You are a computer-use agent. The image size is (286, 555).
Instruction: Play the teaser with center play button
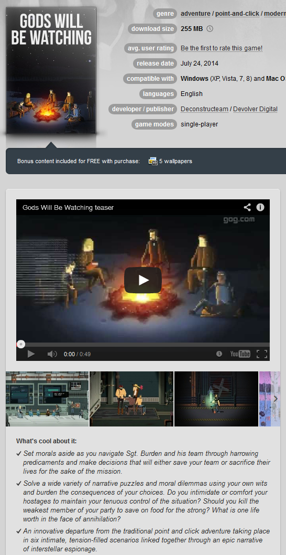click(143, 280)
